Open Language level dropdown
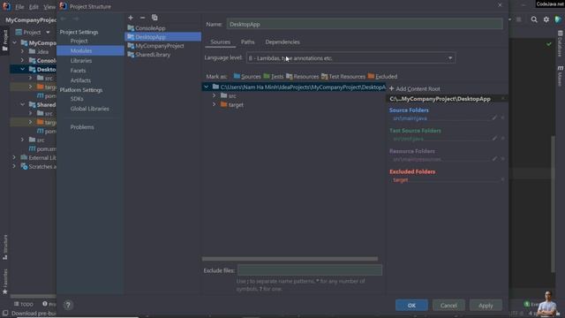The width and height of the screenshot is (565, 318). pyautogui.click(x=350, y=58)
